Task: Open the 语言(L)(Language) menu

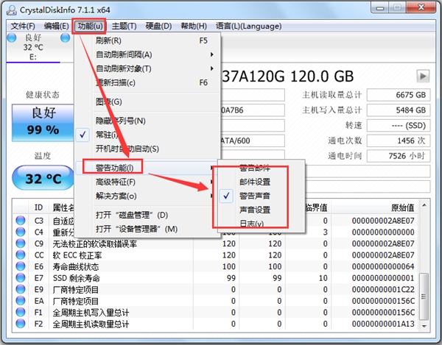Action: coord(249,26)
